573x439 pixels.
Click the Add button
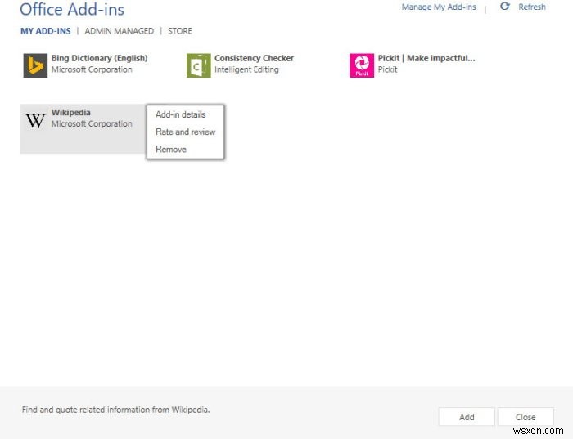tap(467, 417)
